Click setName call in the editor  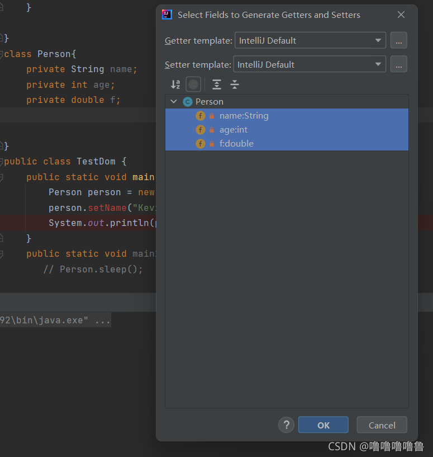click(107, 208)
